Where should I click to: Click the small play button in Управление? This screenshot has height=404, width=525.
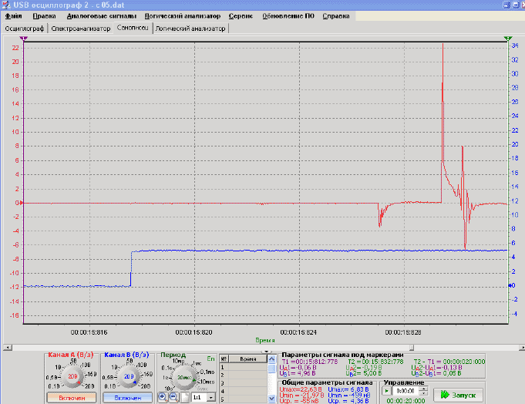point(386,391)
